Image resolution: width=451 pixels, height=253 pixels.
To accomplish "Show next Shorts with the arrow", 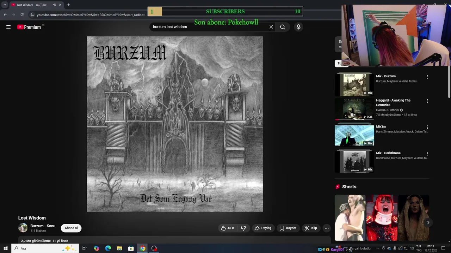I will click(428, 222).
